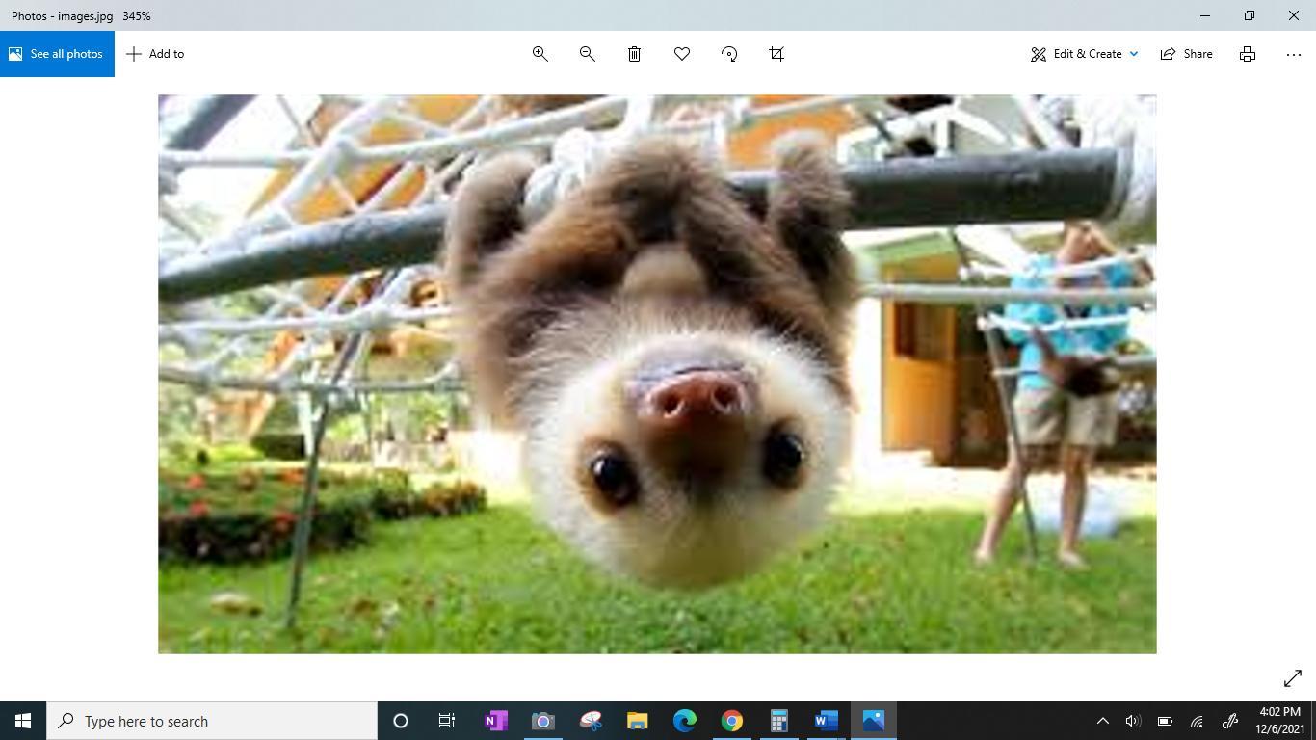This screenshot has height=740, width=1316.
Task: Open the Add to menu
Action: click(155, 54)
